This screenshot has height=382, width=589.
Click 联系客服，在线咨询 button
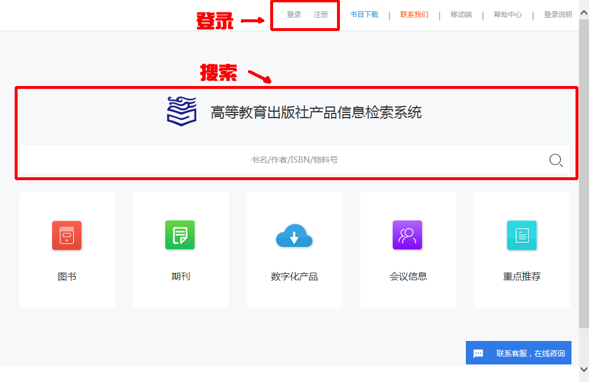tap(519, 353)
